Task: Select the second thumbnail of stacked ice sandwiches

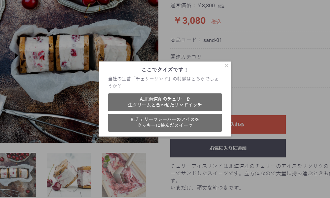Action: (x=69, y=175)
